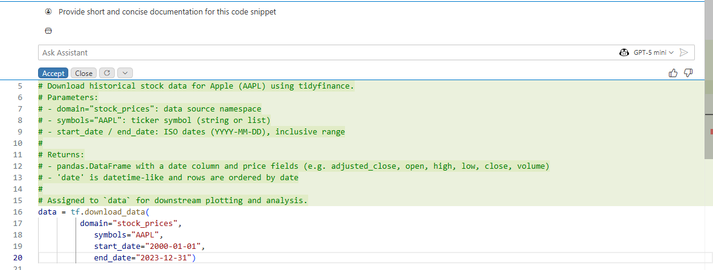Click line number 16 in the gutter
Image resolution: width=713 pixels, height=270 pixels.
click(x=16, y=212)
